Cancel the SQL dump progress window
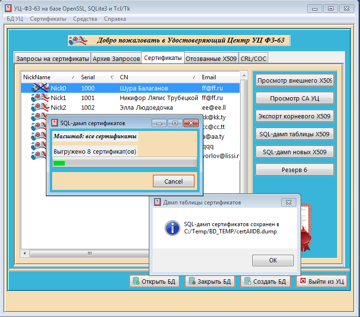The height and width of the screenshot is (317, 360). pyautogui.click(x=173, y=181)
